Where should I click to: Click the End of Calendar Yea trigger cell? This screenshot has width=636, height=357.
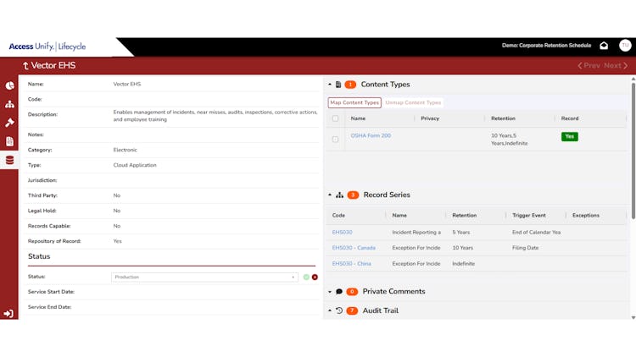coord(536,233)
